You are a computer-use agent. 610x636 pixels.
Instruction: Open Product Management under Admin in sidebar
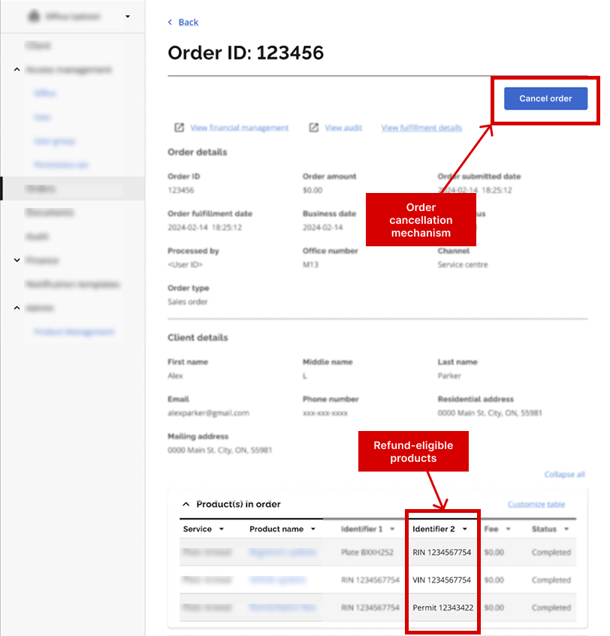click(74, 332)
